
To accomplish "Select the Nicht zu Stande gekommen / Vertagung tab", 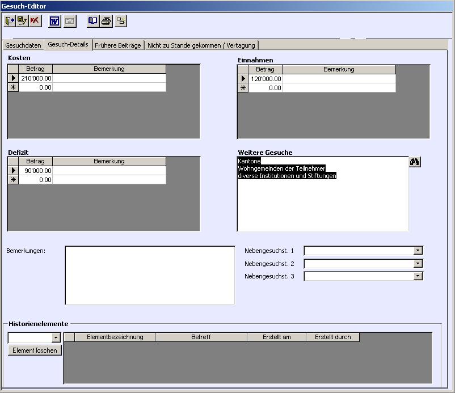I will [x=201, y=45].
